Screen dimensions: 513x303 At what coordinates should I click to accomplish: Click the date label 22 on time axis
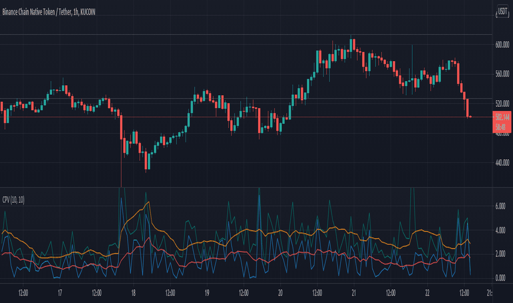(x=427, y=293)
